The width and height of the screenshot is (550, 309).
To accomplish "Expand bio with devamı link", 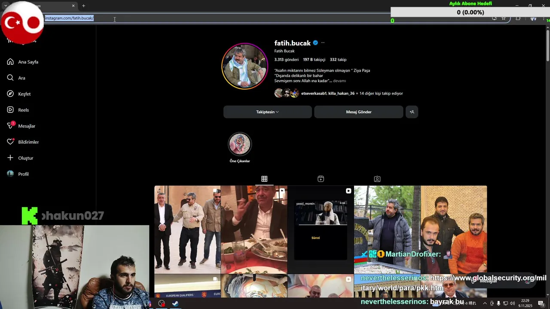I will coord(339,81).
